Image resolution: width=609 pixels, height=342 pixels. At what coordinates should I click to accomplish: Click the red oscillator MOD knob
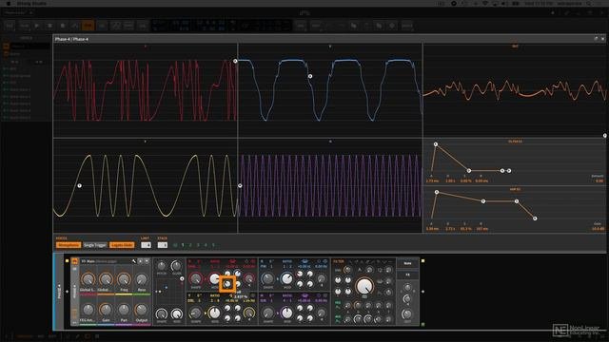214,278
